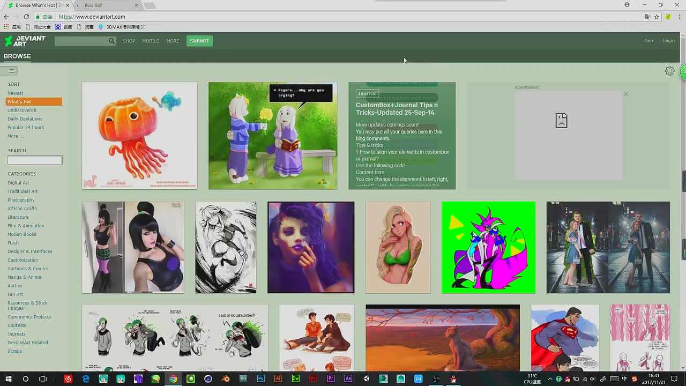686x386 pixels.
Task: Click the taskbar clock showing 18:41
Action: [x=654, y=379]
